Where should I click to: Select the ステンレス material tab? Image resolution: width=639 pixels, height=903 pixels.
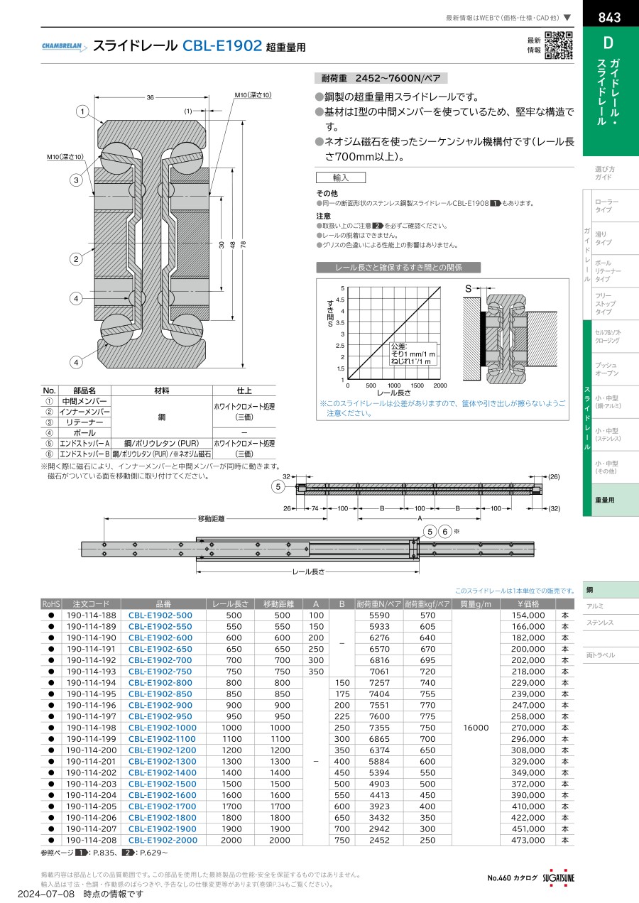[600, 623]
